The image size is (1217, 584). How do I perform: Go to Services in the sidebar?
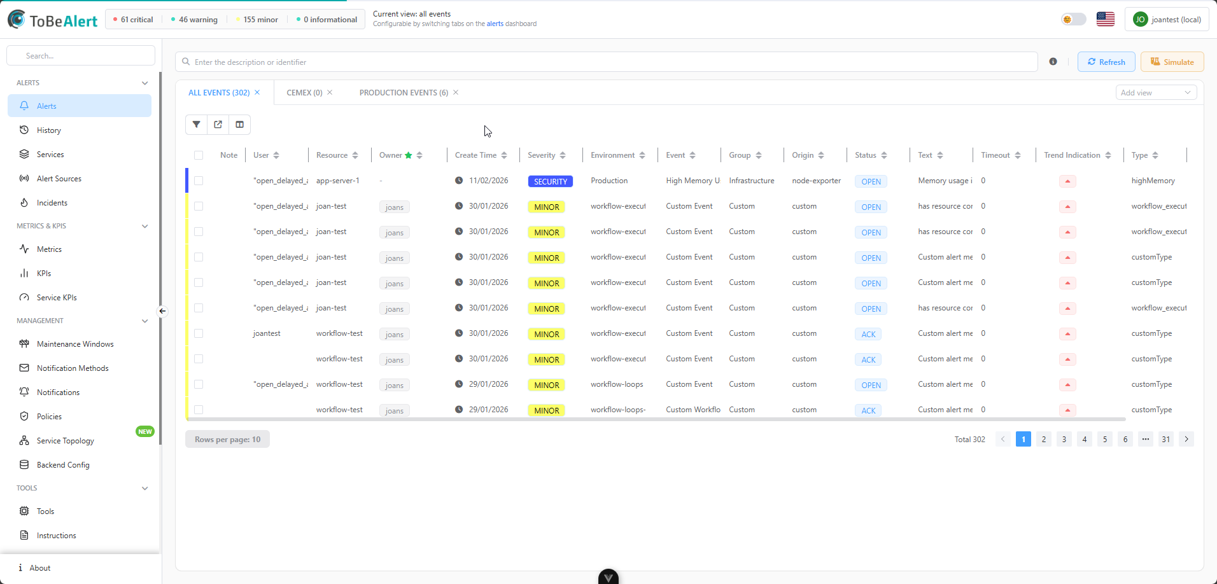(80, 155)
